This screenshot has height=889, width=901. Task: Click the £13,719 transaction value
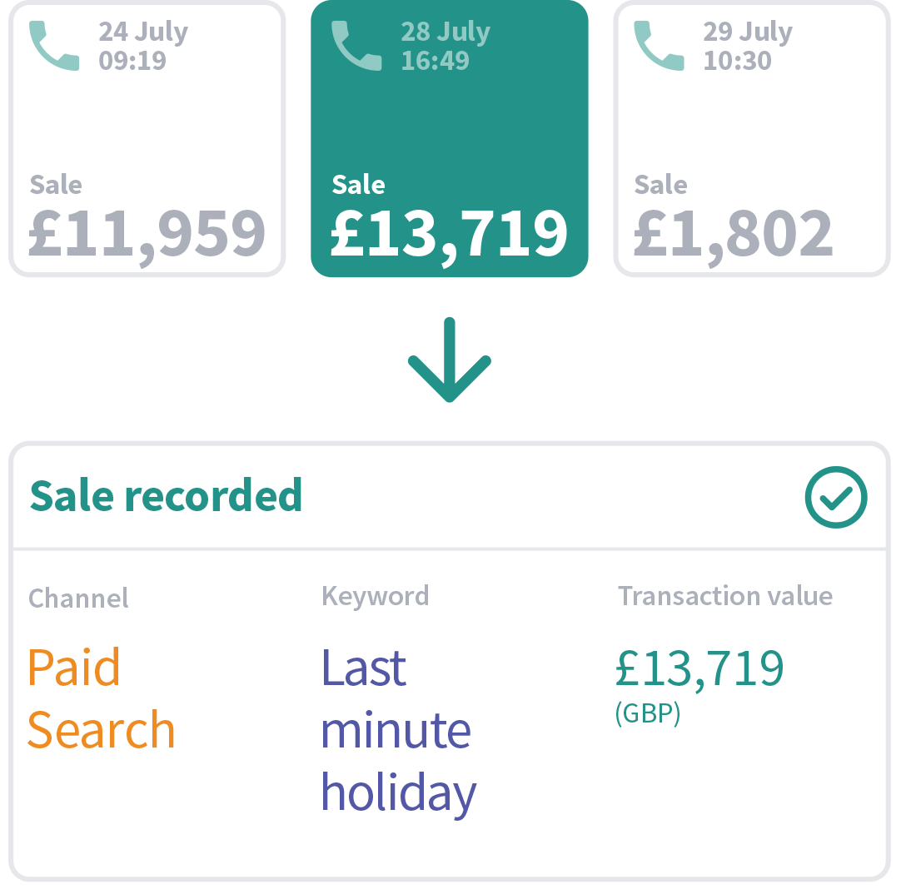[699, 668]
